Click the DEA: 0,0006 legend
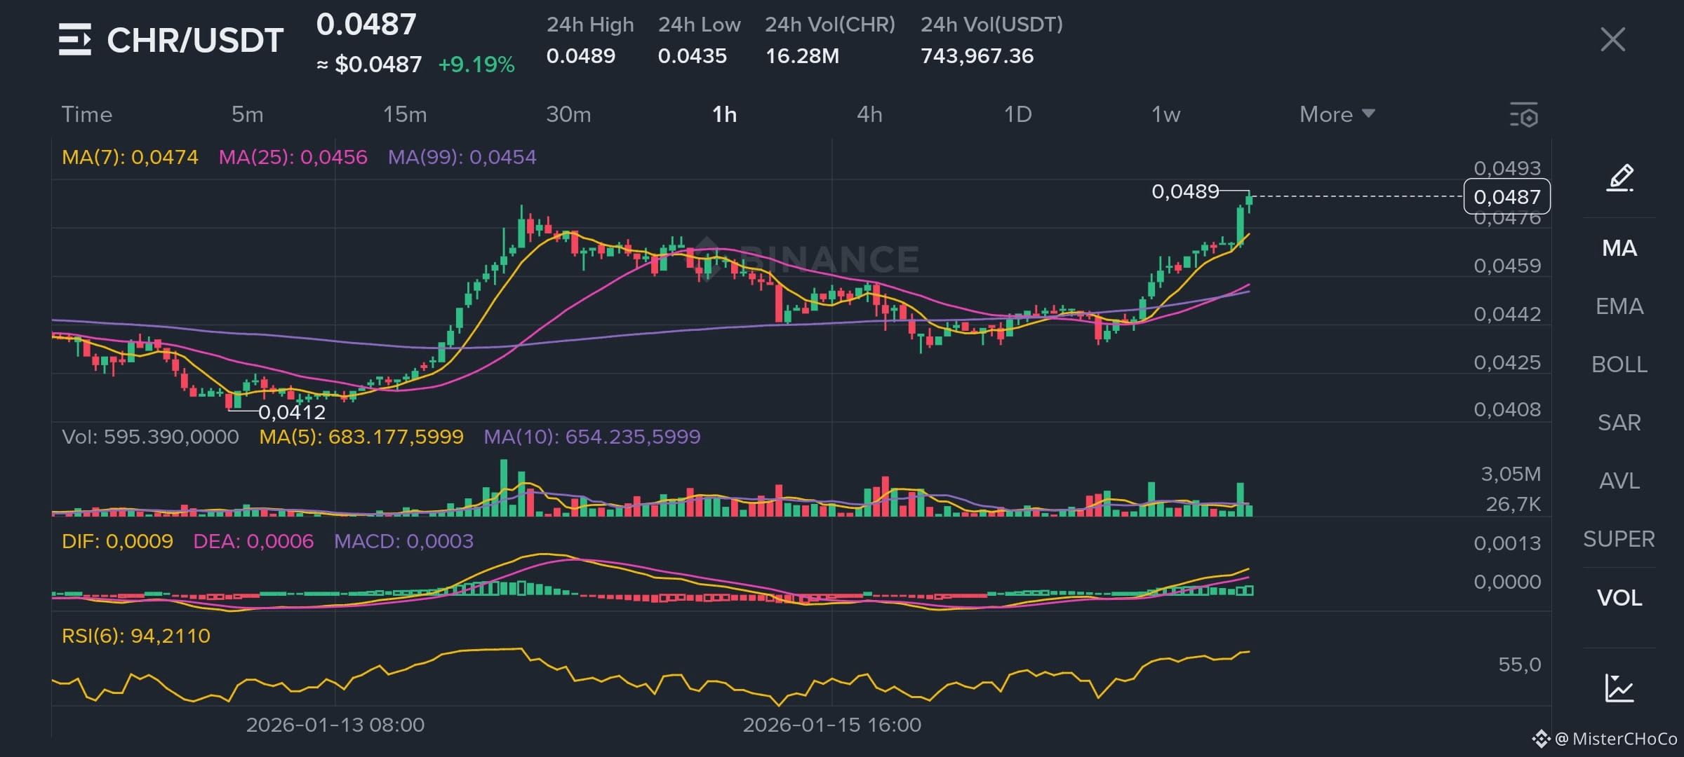Screen dimensions: 1684x757 (x=253, y=541)
